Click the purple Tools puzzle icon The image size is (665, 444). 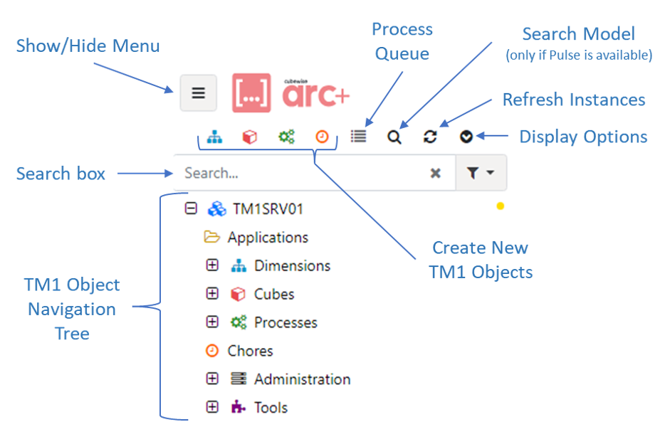point(238,407)
